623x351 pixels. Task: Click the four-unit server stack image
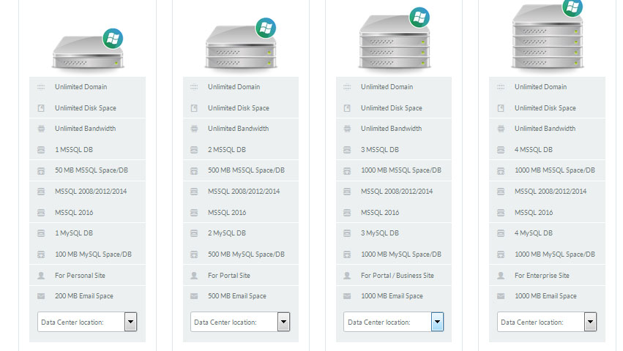[548, 35]
